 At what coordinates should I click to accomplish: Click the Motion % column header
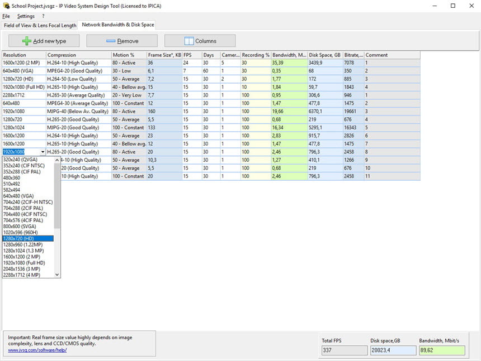(x=129, y=55)
